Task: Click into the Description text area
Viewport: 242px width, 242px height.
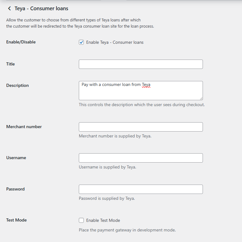Action: coord(141,91)
